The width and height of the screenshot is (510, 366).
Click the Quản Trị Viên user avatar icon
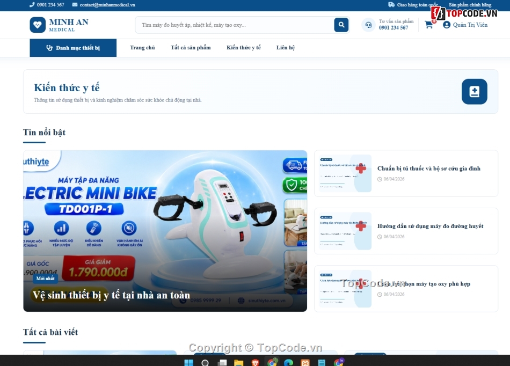tap(447, 25)
